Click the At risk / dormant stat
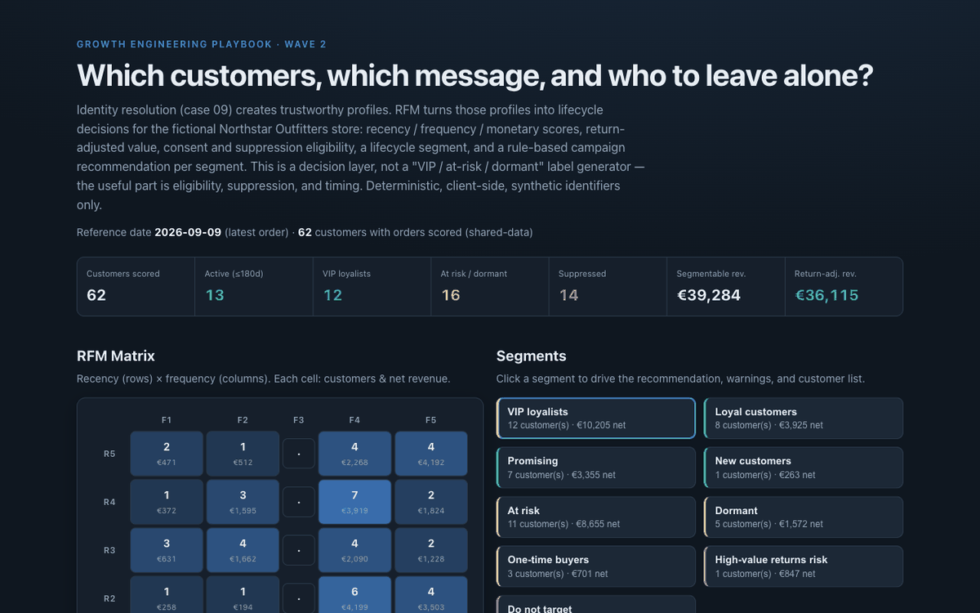Screen dimensions: 980x613 pos(490,287)
